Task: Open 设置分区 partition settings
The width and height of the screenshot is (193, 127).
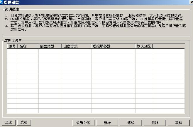Action: tap(83, 123)
